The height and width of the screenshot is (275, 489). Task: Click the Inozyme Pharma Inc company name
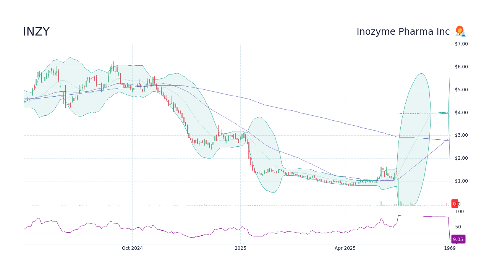[x=403, y=31]
